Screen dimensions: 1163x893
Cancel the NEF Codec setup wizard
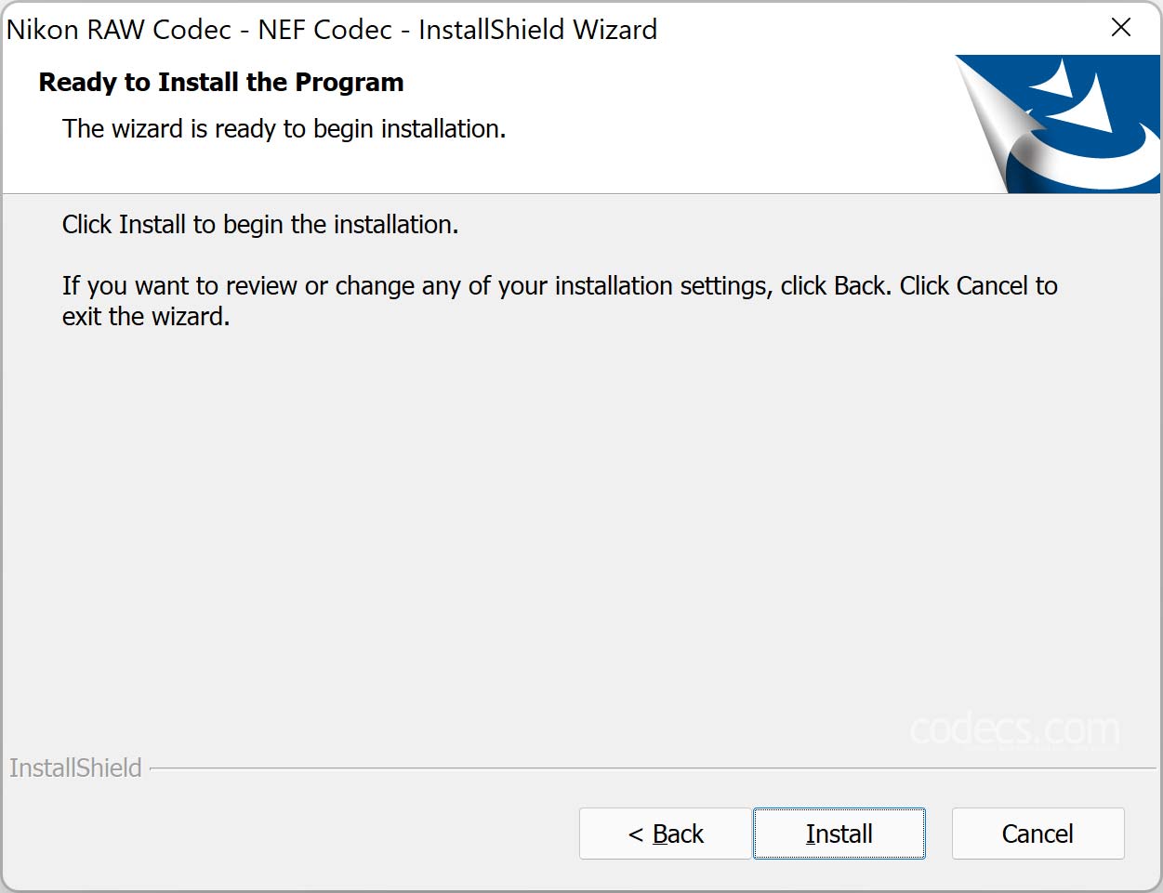tap(1037, 834)
